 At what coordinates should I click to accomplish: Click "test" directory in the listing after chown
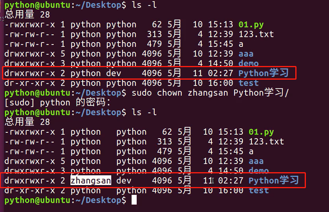coord(259,191)
